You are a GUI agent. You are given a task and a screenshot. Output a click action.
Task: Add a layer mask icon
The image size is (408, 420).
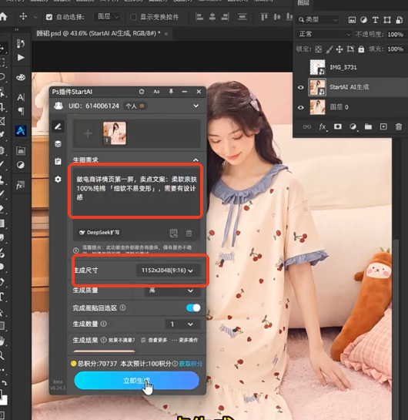(338, 126)
